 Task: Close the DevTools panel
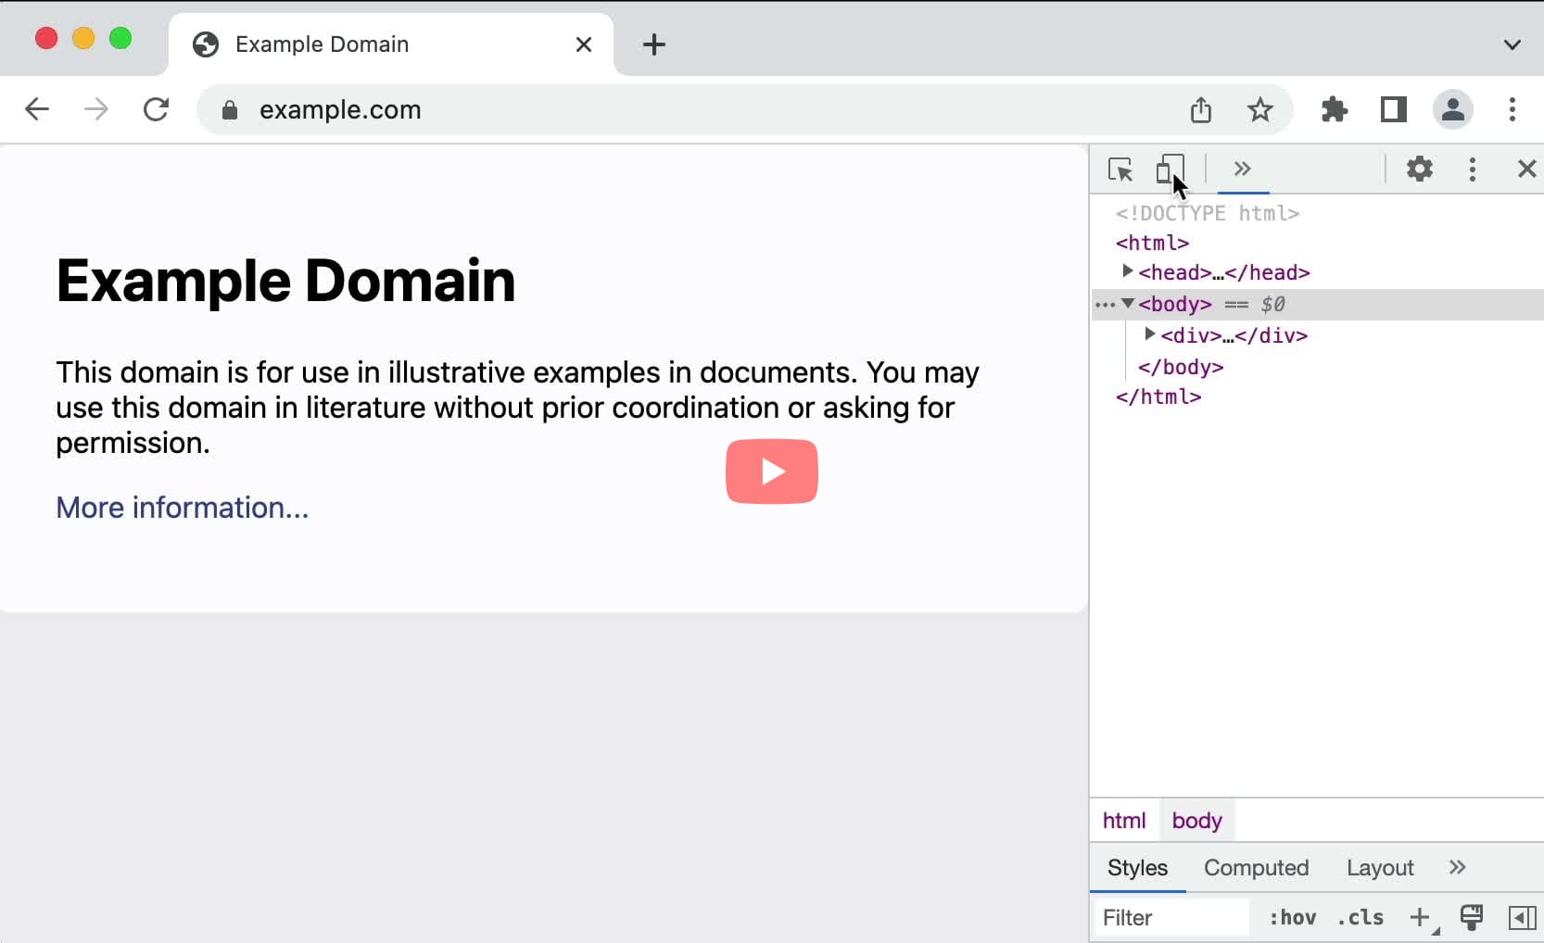tap(1526, 169)
